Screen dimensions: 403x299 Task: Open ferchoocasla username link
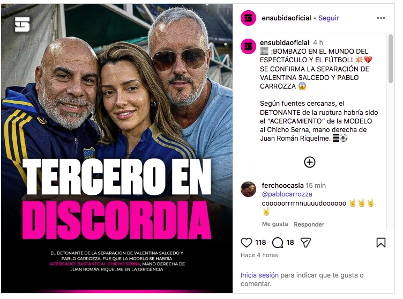[282, 185]
